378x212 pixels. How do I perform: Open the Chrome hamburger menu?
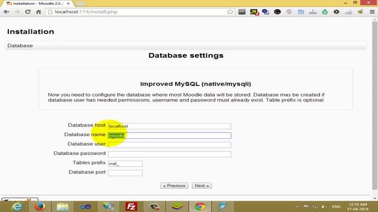point(372,12)
